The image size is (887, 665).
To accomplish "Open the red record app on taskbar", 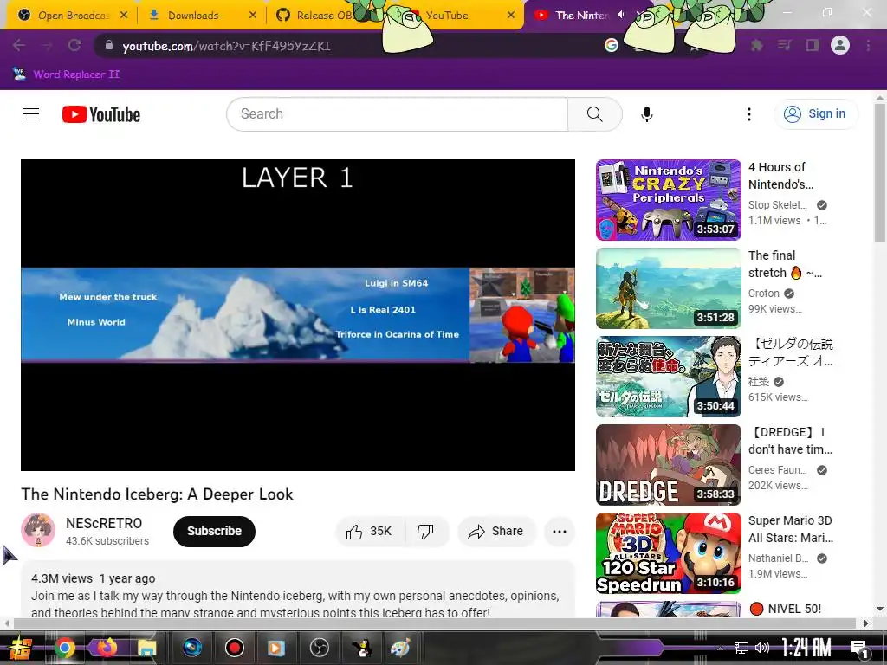I will coord(234,648).
